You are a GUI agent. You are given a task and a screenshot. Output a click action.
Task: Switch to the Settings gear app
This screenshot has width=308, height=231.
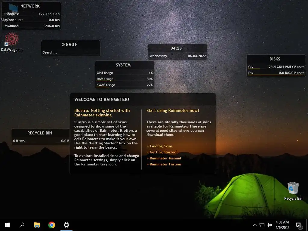pyautogui.click(x=66, y=225)
